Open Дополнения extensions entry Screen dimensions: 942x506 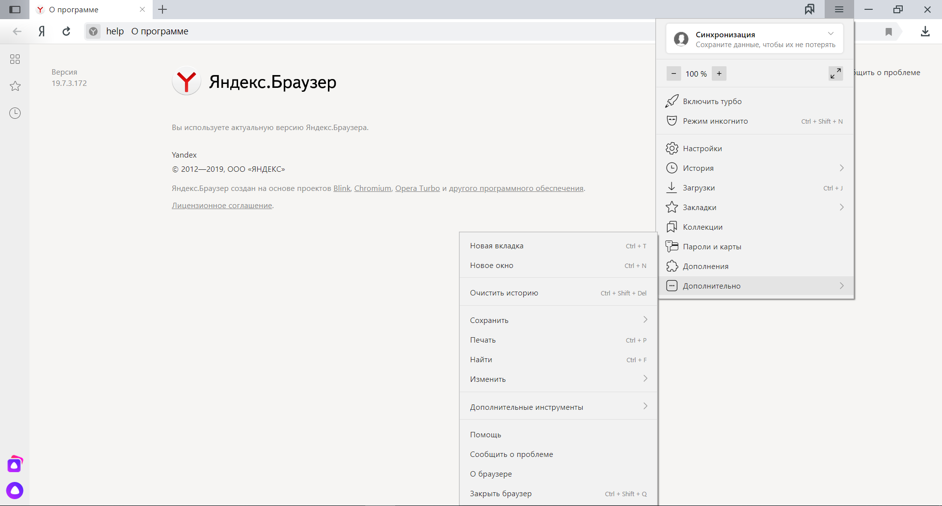pos(755,266)
